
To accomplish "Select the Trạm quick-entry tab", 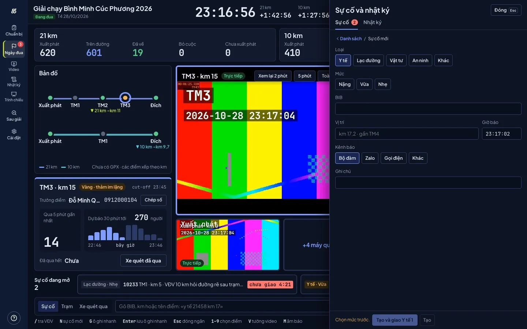I will pos(67,306).
